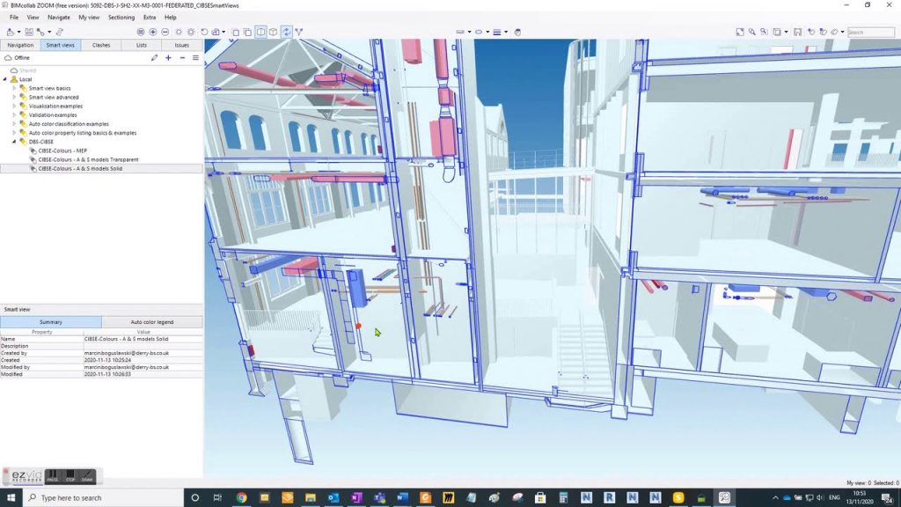Click the save viewpoint disk icon
901x507 pixels.
click(29, 33)
